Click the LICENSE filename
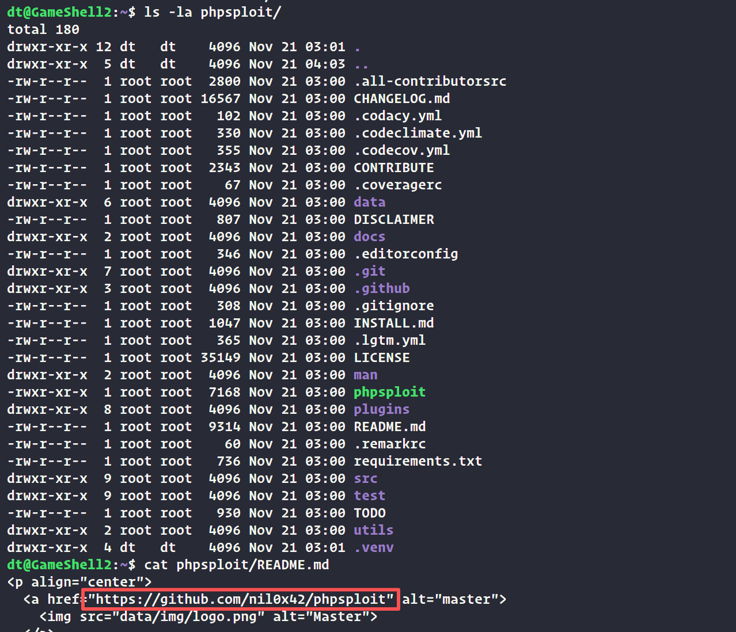 381,358
